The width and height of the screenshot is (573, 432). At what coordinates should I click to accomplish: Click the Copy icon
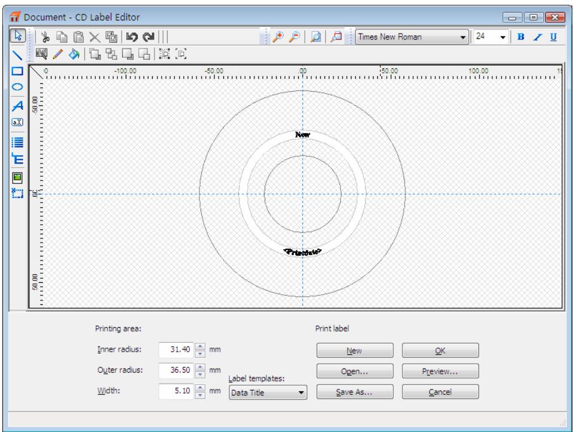coord(62,37)
